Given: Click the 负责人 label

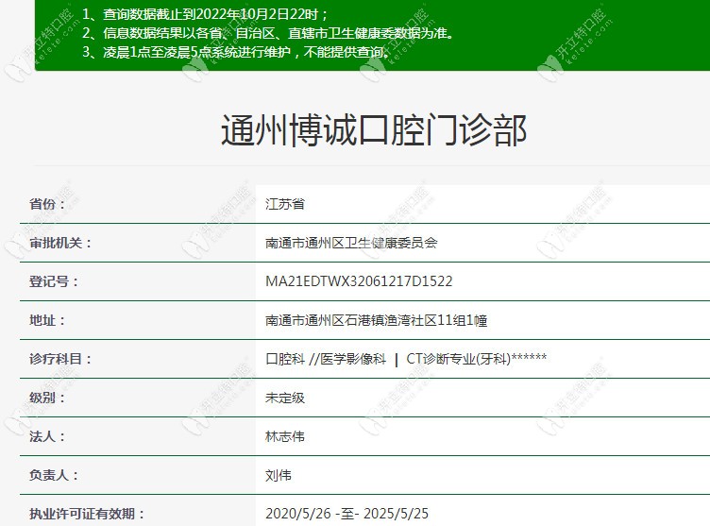Looking at the screenshot, I should pyautogui.click(x=54, y=475).
